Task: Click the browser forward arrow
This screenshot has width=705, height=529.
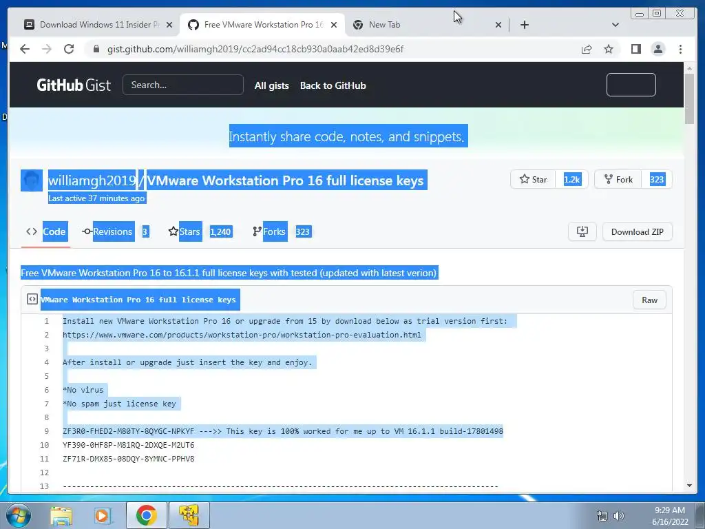Action: pos(47,49)
